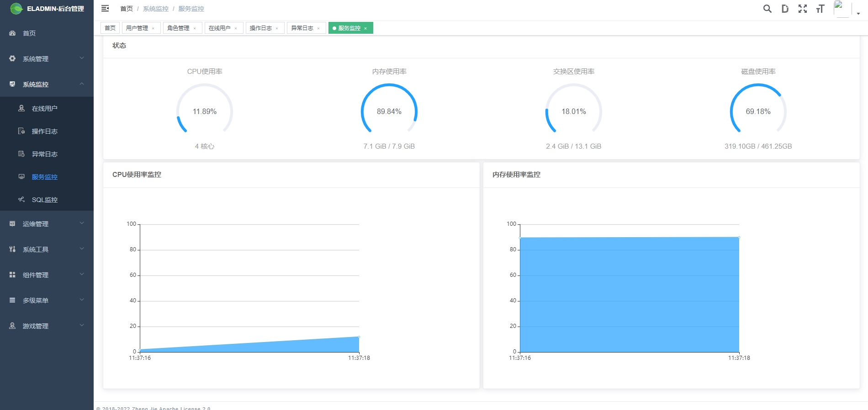
Task: Select 服务监控 submenu item
Action: click(47, 177)
